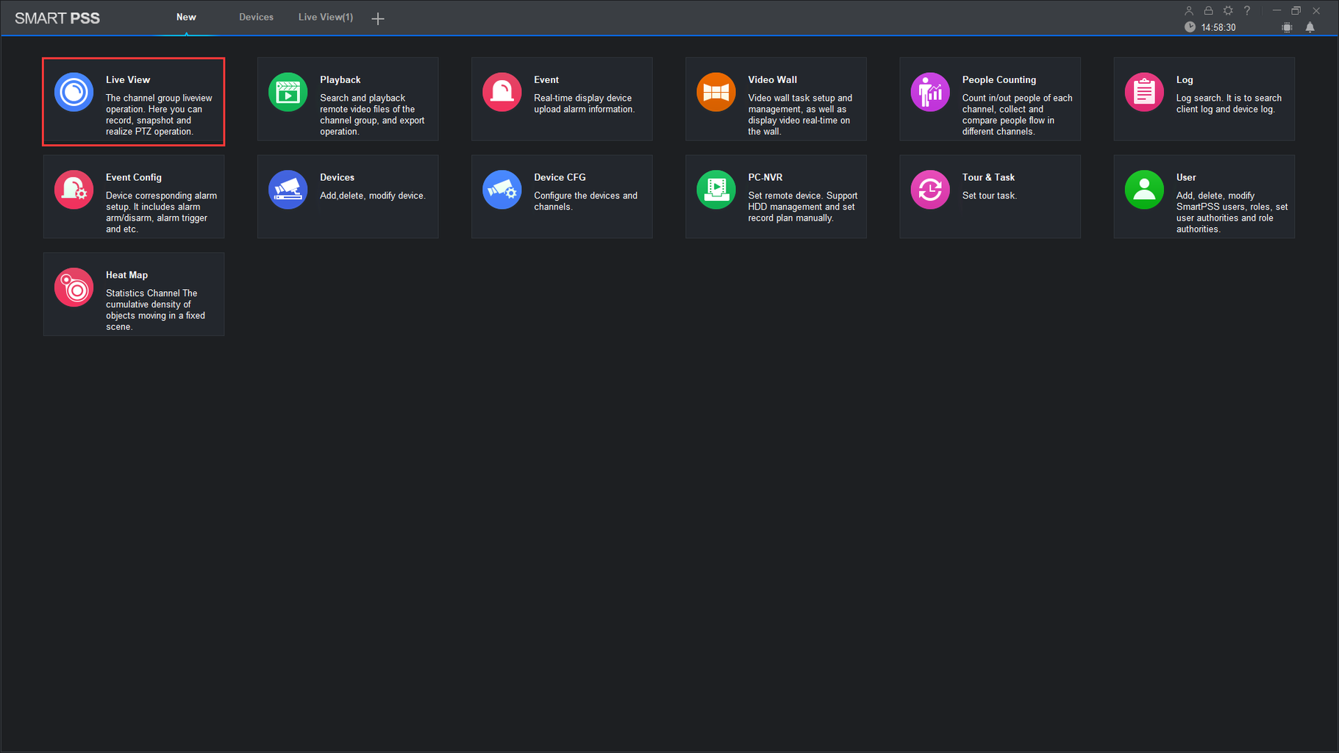Open the PC-NVR icon
The image size is (1339, 753).
click(715, 190)
